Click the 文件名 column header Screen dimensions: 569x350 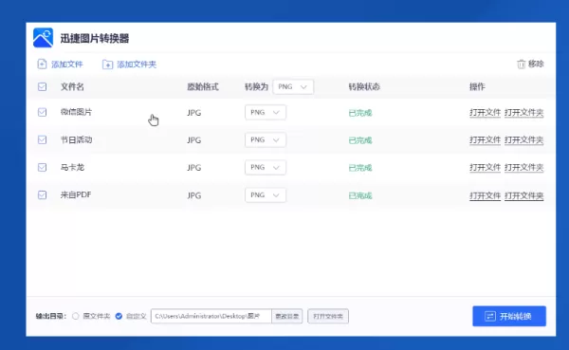click(72, 86)
